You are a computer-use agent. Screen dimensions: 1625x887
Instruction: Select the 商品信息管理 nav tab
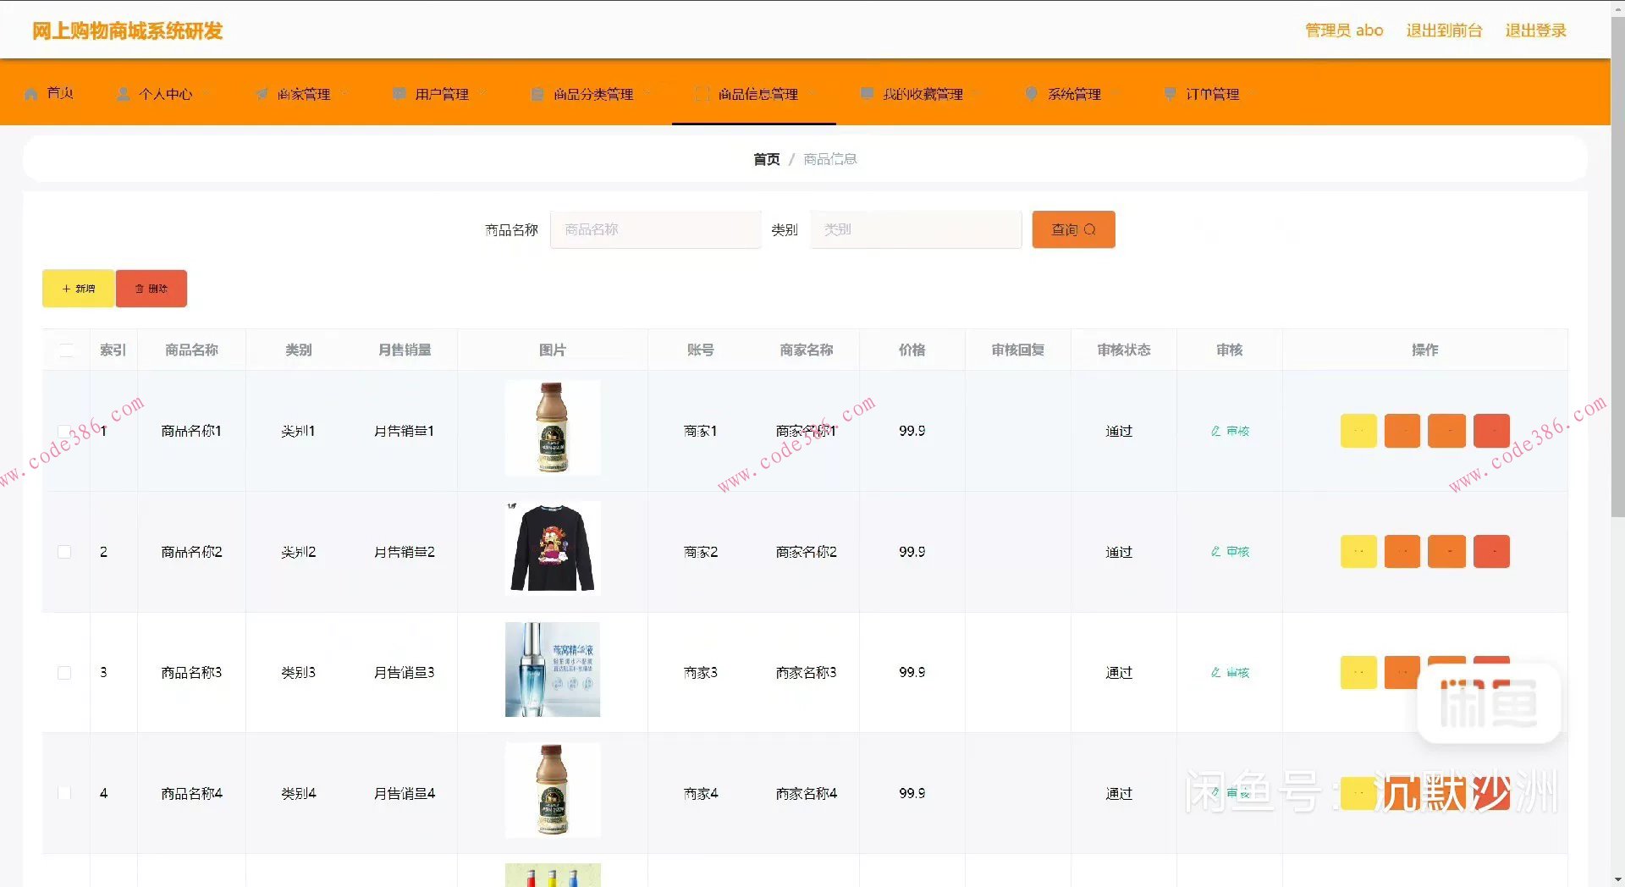(757, 94)
